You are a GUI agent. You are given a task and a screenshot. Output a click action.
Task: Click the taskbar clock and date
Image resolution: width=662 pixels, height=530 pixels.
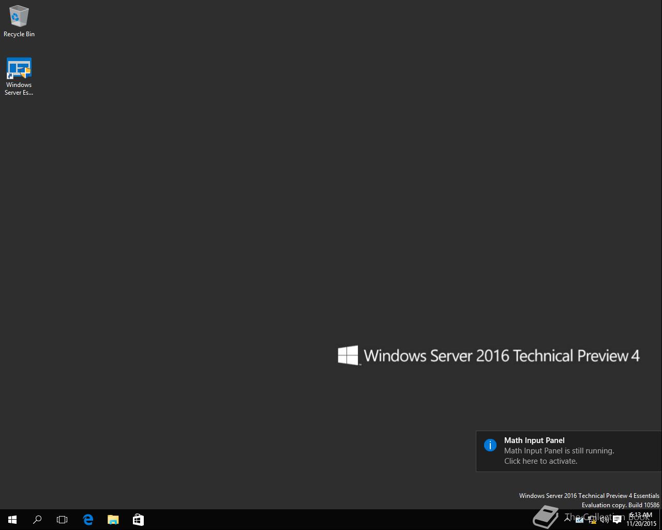tap(641, 520)
